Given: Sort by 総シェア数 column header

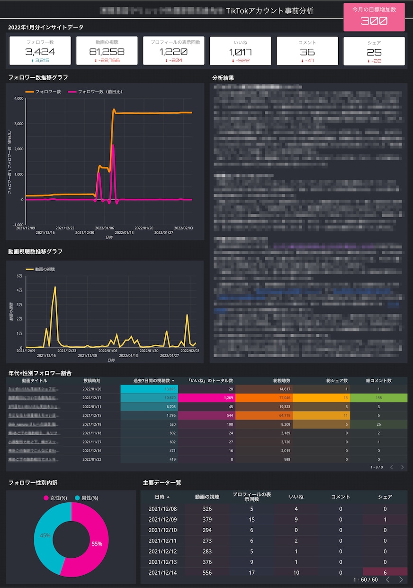Looking at the screenshot, I should click(337, 380).
